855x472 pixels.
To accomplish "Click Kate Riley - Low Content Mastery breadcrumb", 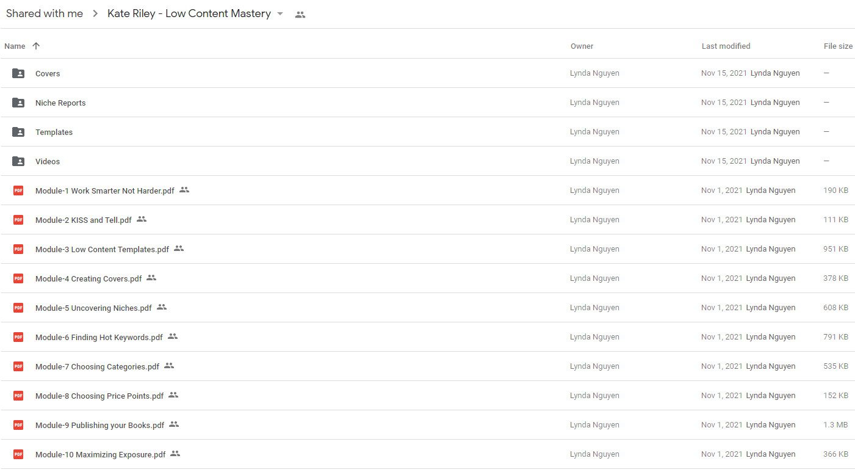I will coord(189,13).
